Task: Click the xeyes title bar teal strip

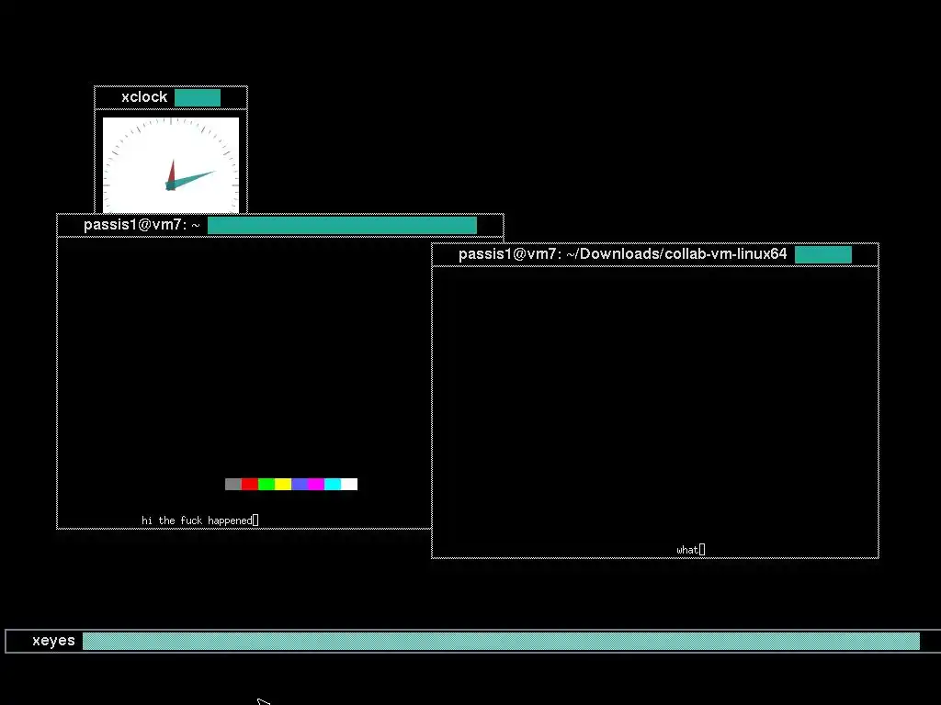Action: click(501, 641)
